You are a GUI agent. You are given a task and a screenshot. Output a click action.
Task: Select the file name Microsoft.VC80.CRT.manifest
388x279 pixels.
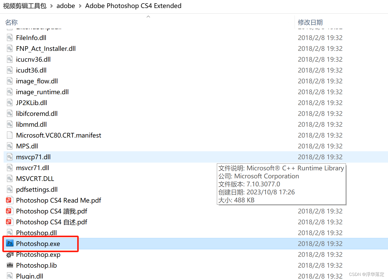(59, 135)
